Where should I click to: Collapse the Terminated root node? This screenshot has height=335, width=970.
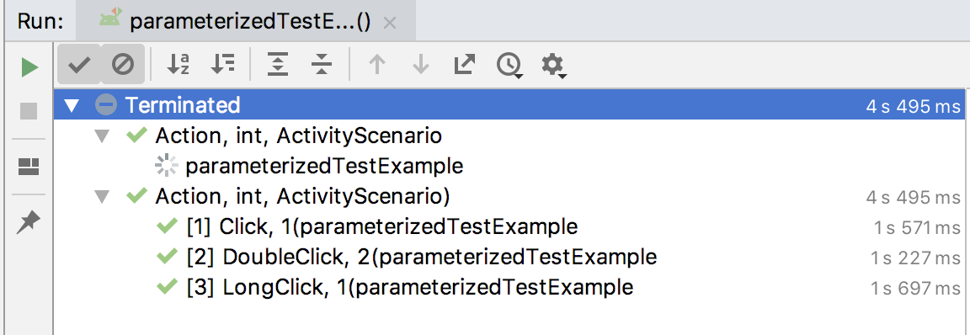click(x=72, y=106)
